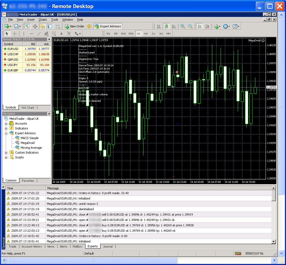This screenshot has width=286, height=265.
Task: Open the Strategy Tester from the toolbar
Action: 58,26
